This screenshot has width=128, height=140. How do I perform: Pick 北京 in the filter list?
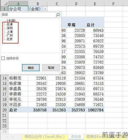tap(9, 39)
